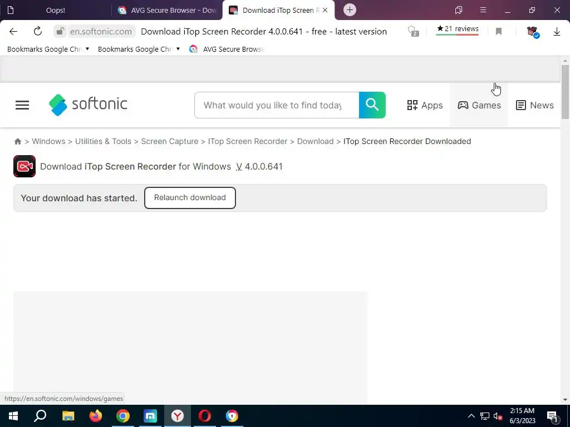Switch to the Oops! tab

coord(56,10)
